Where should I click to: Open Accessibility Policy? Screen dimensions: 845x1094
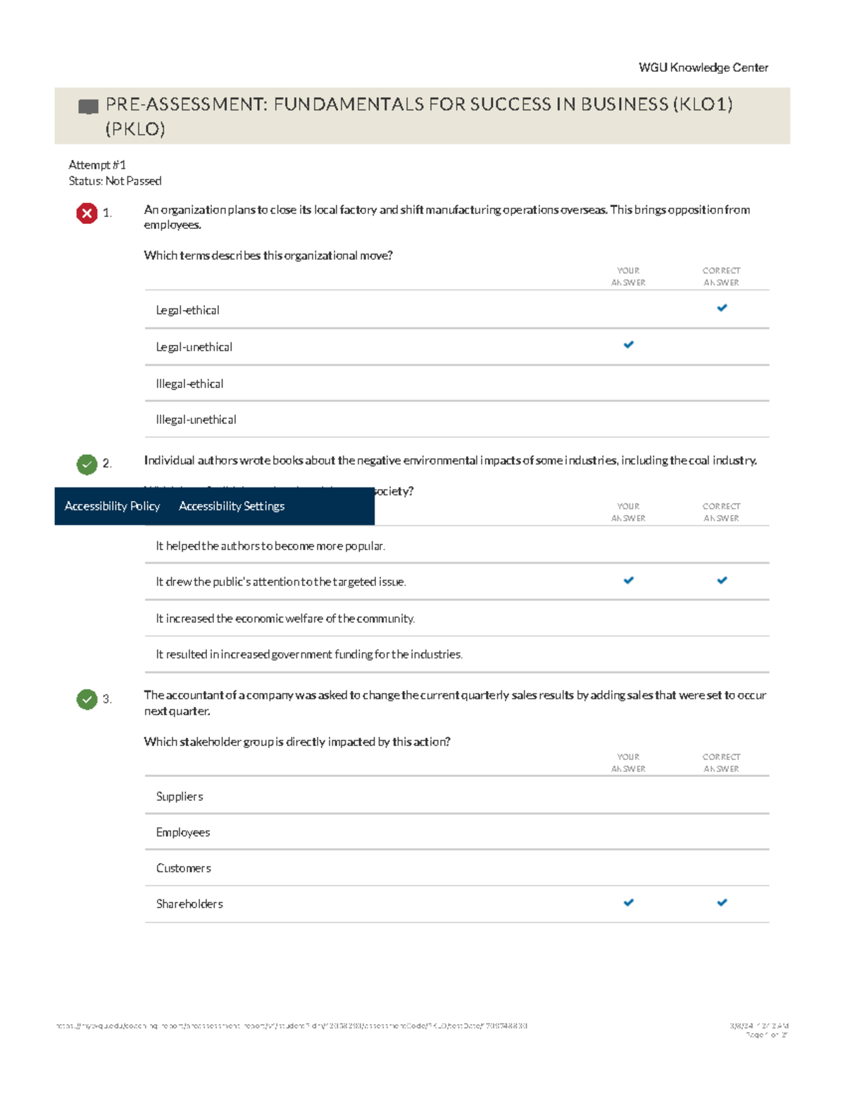[x=112, y=506]
